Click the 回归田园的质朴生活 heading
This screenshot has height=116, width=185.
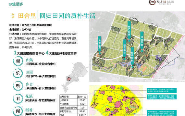click(68, 16)
